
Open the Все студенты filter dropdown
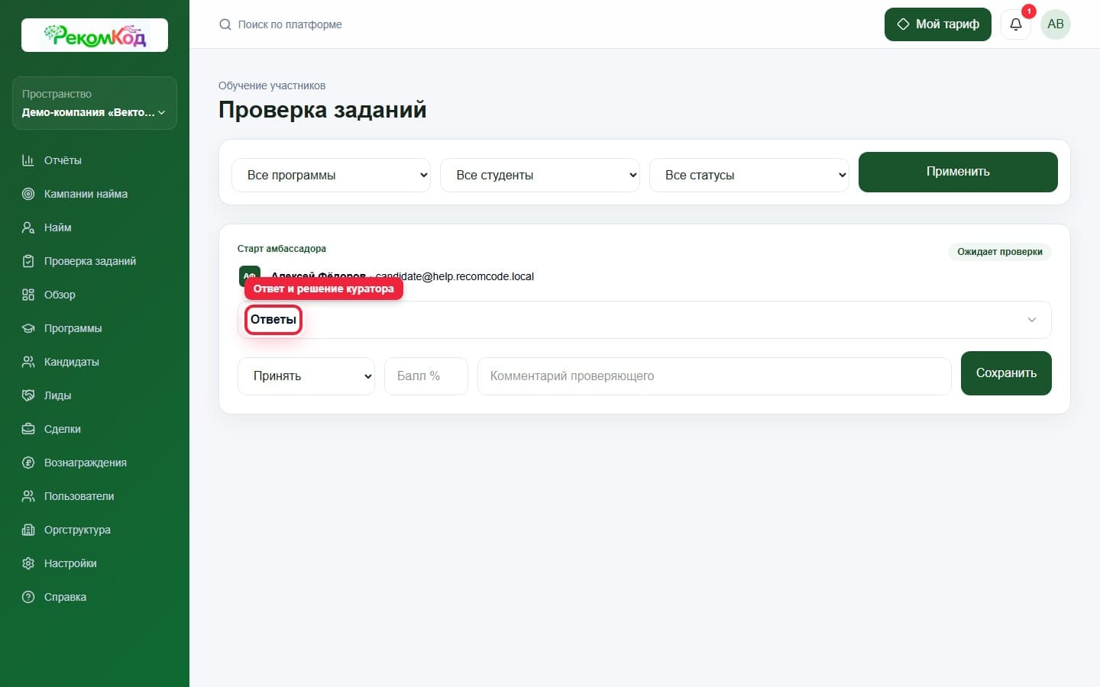[x=540, y=175]
